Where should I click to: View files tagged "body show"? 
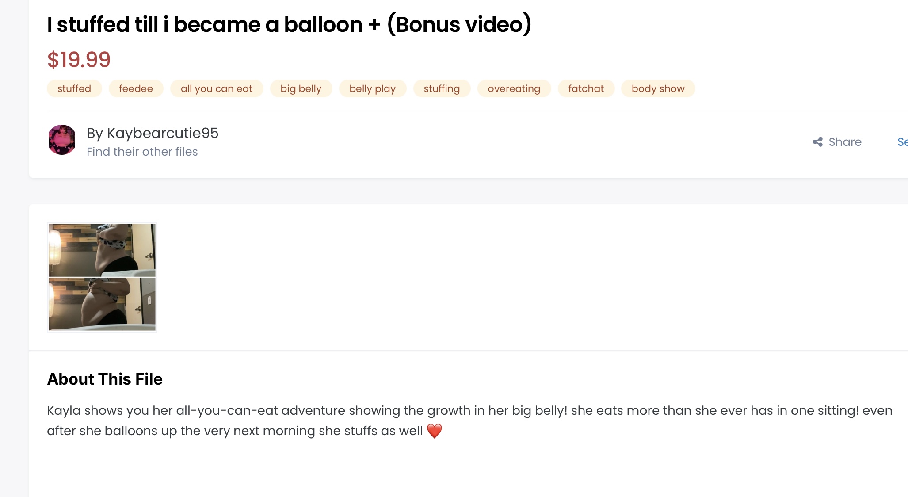[x=658, y=88]
